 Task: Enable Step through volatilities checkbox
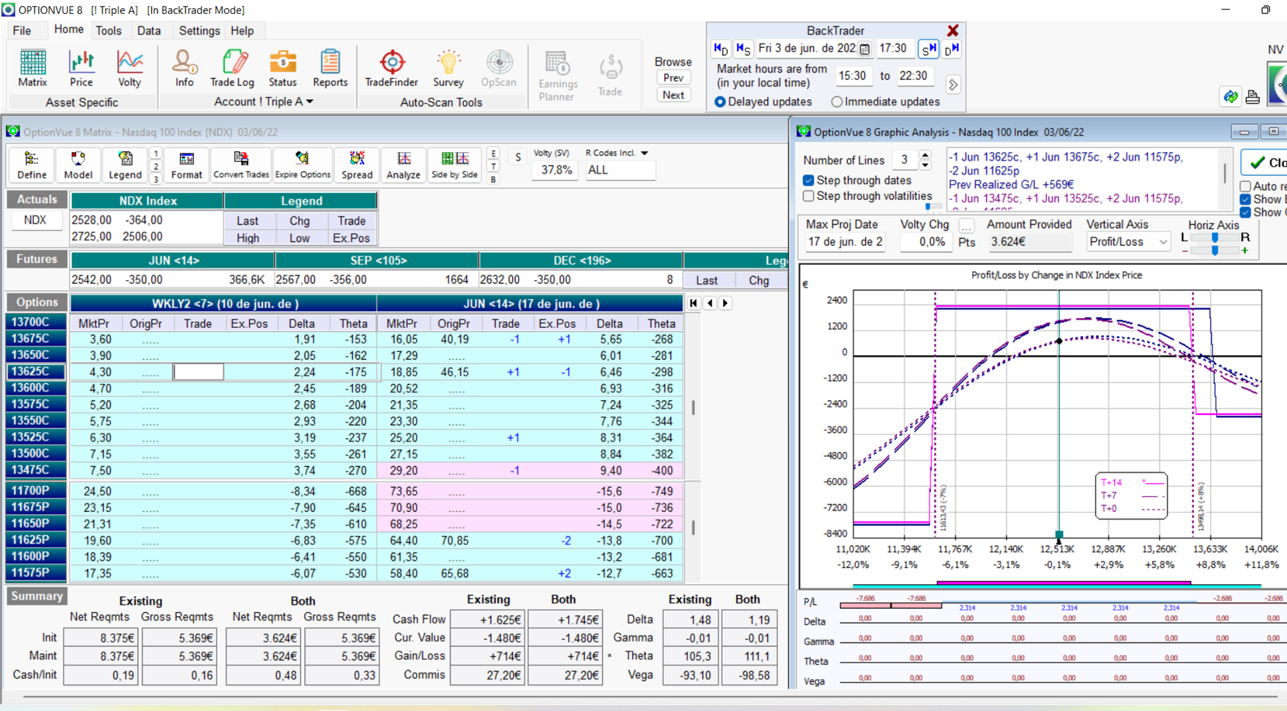click(x=809, y=196)
